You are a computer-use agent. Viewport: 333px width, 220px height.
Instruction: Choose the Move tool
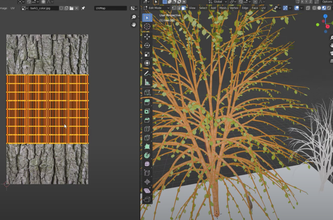(147, 37)
